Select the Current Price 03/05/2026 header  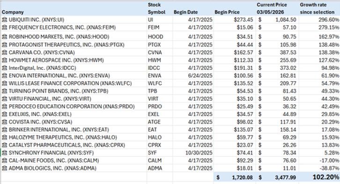(x=277, y=8)
